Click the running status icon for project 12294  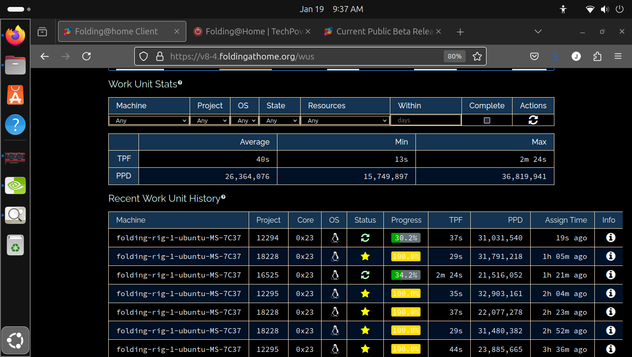pyautogui.click(x=365, y=238)
